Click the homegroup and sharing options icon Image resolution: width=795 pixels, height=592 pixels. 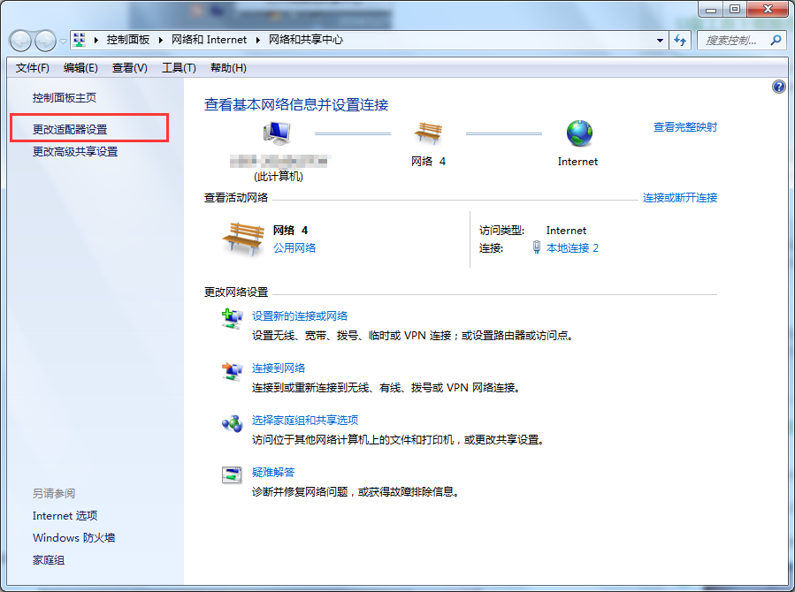(x=232, y=423)
